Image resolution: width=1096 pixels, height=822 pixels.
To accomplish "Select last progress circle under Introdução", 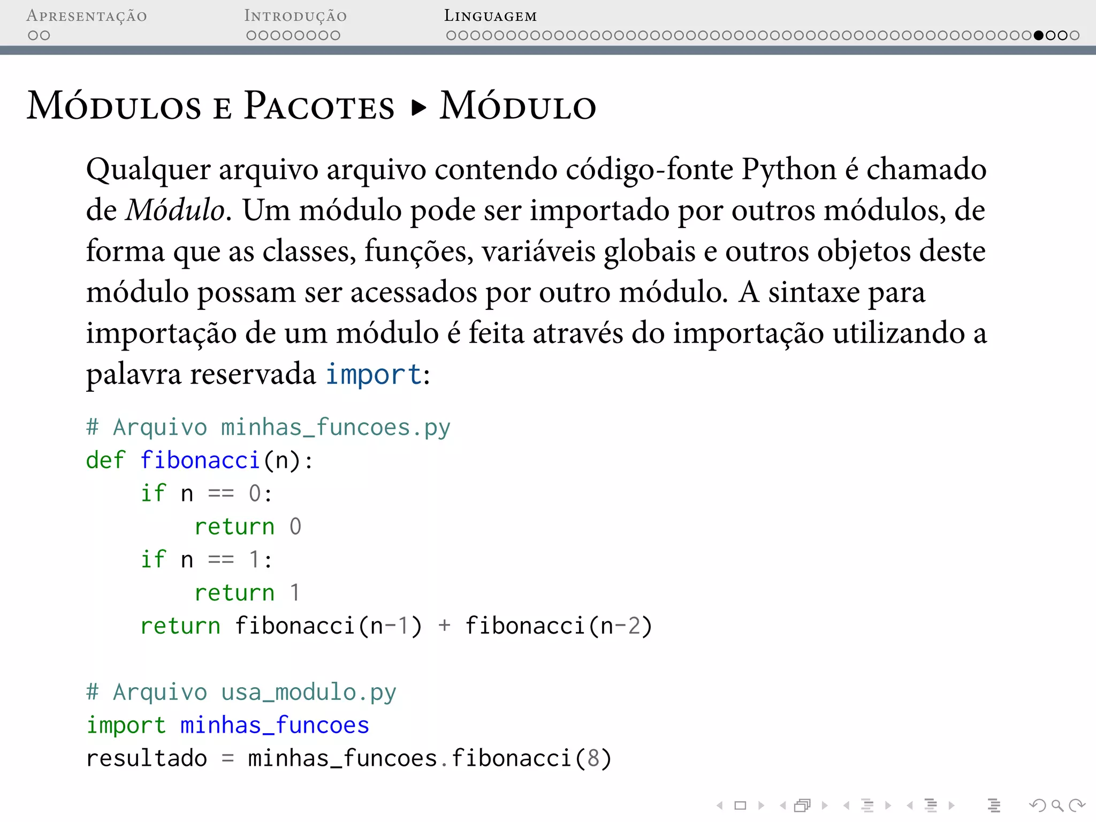I will (335, 35).
